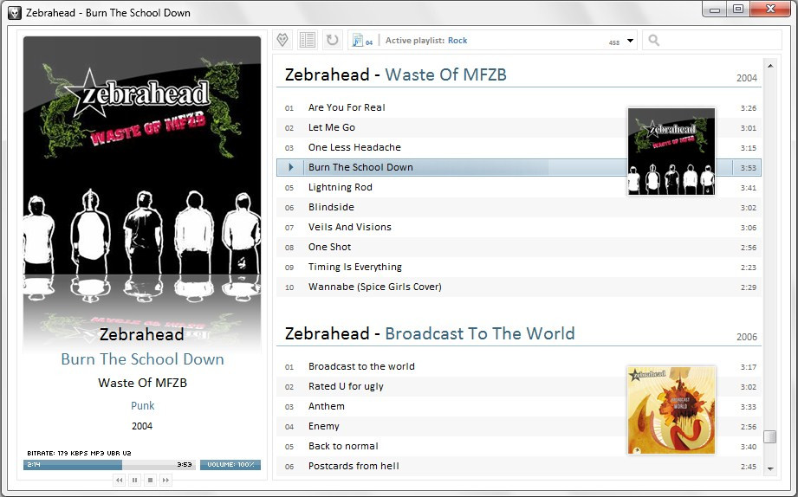Select track One Shot
This screenshot has height=497, width=798.
click(519, 247)
